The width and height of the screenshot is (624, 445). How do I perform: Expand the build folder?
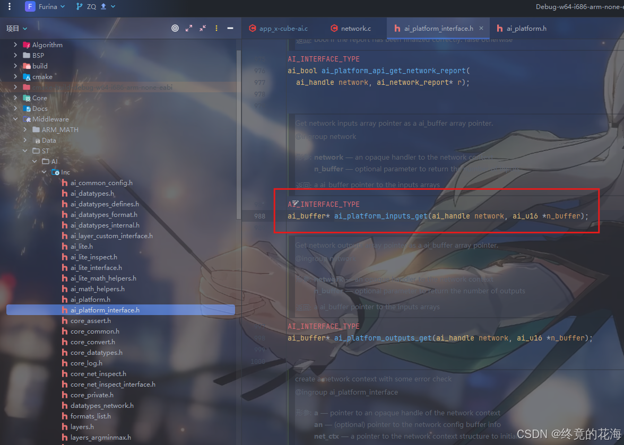click(15, 66)
